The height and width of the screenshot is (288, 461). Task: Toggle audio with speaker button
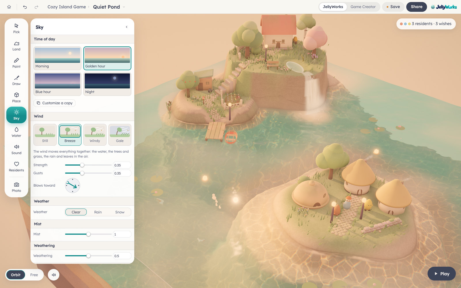point(54,275)
